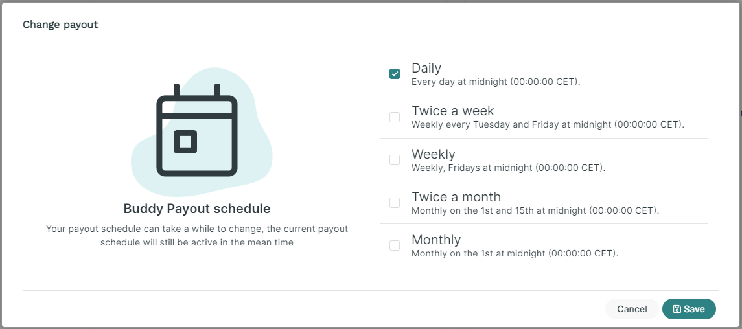Click the "Monthly" option title
This screenshot has height=329, width=742.
pos(436,240)
